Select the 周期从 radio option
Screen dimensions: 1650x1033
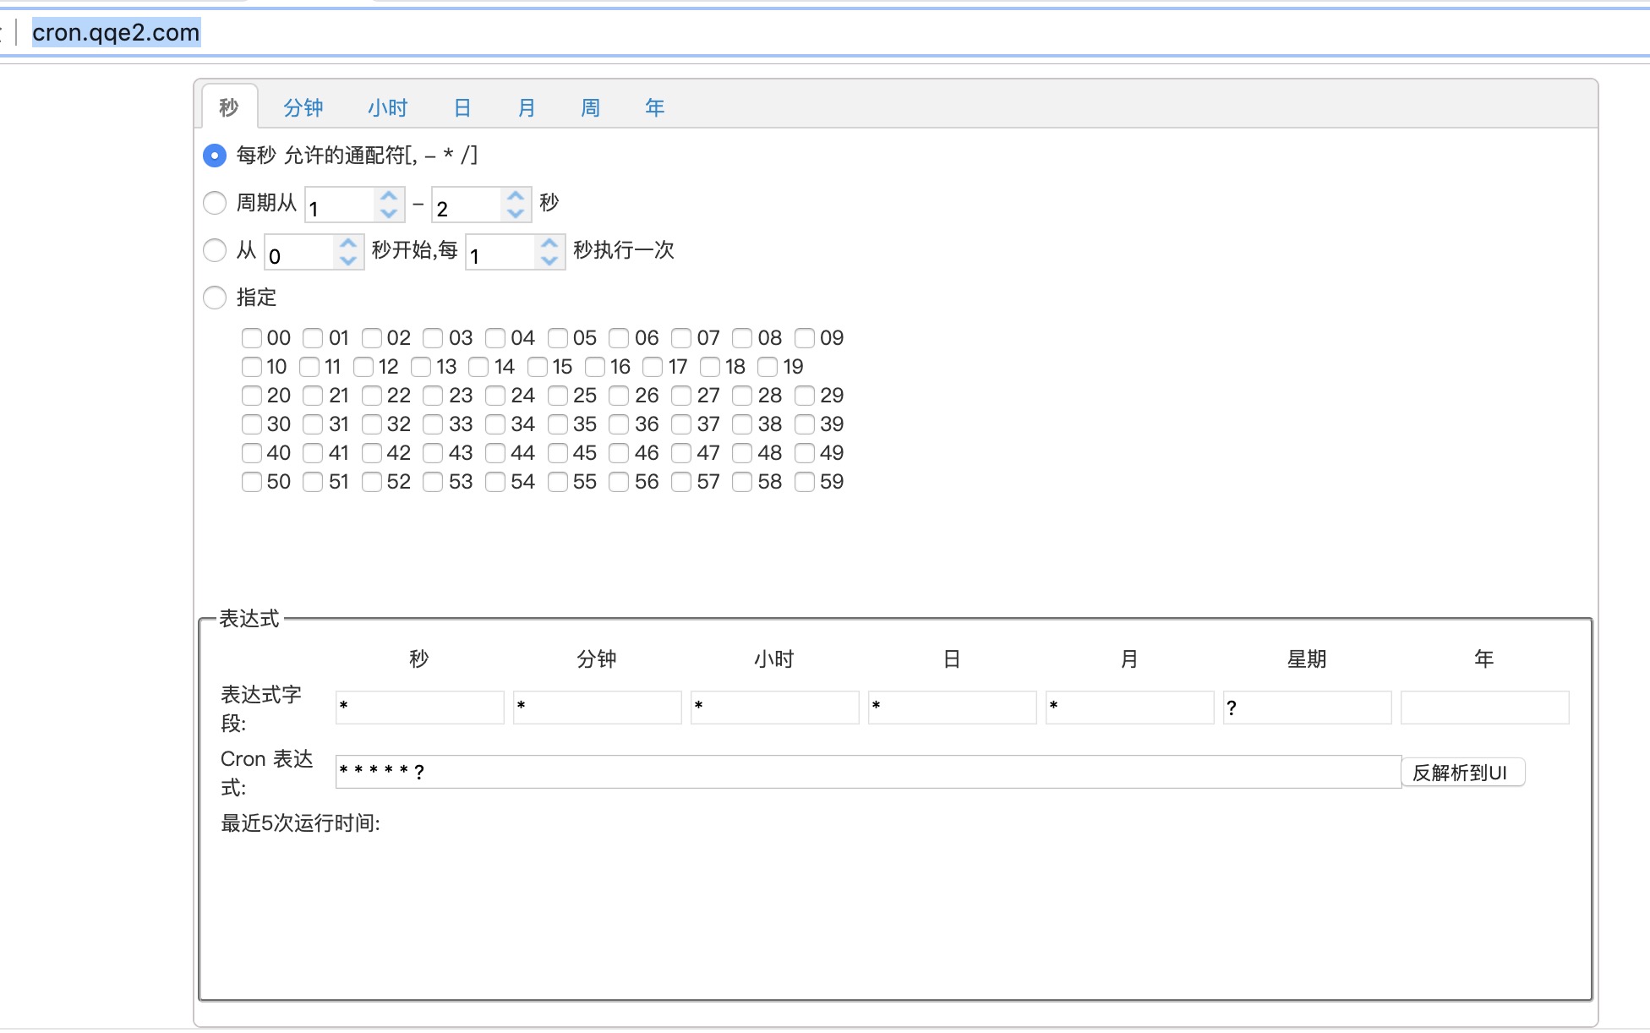(215, 203)
